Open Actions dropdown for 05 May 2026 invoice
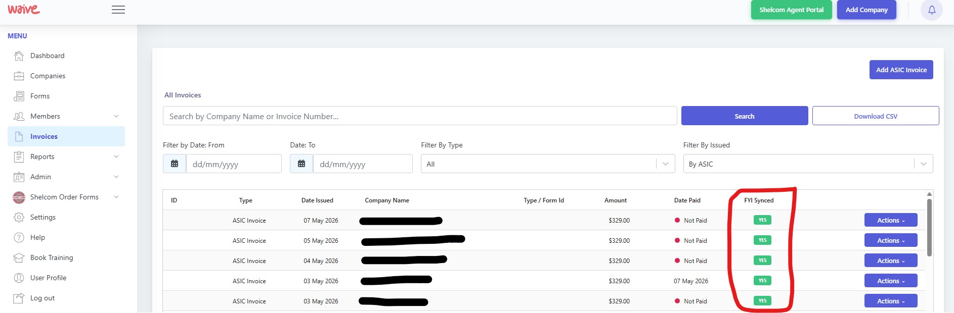Screen dimensions: 954x313 891,240
